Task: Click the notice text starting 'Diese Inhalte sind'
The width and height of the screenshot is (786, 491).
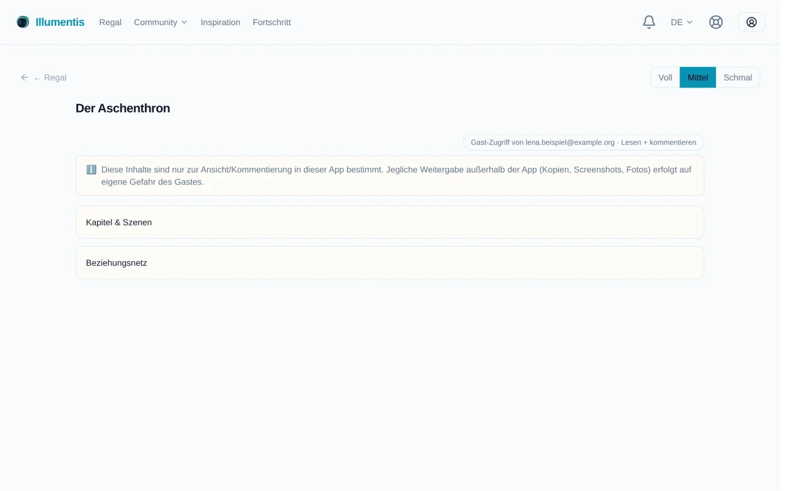Action: pyautogui.click(x=396, y=176)
